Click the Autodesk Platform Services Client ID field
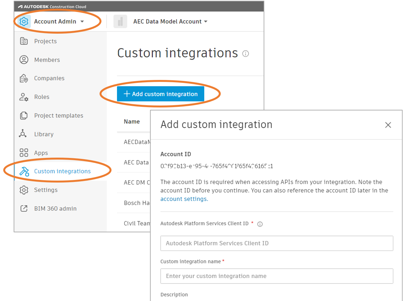 coord(277,243)
